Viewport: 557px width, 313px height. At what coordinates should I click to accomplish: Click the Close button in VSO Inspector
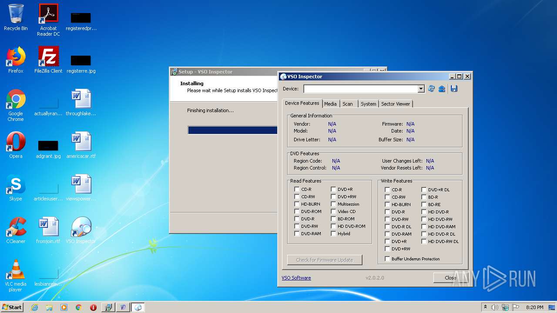click(450, 278)
